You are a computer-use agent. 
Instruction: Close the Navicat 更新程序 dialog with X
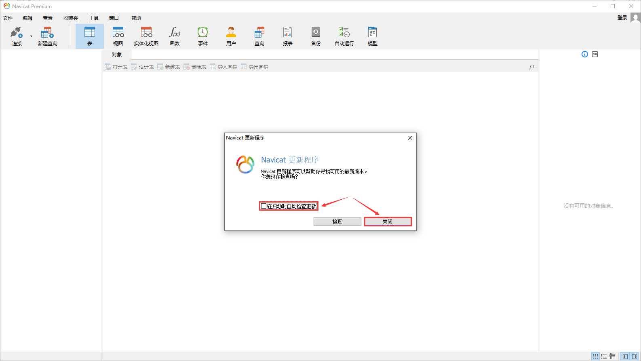pos(410,138)
